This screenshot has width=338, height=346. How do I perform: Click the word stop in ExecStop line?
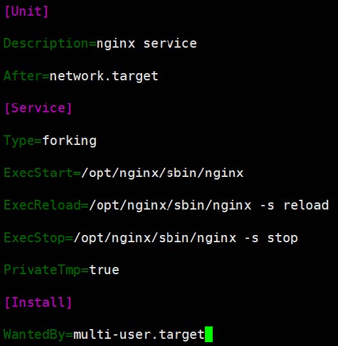point(283,238)
